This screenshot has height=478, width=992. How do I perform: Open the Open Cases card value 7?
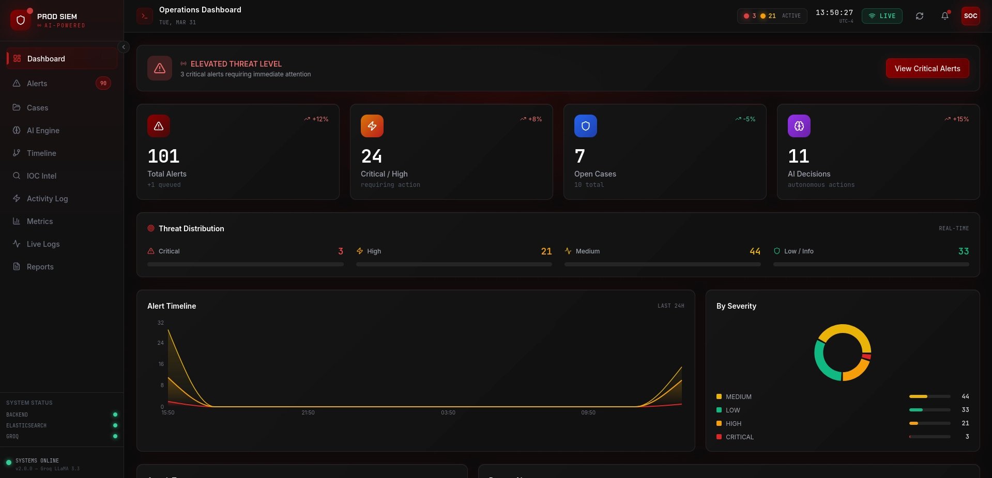click(580, 156)
